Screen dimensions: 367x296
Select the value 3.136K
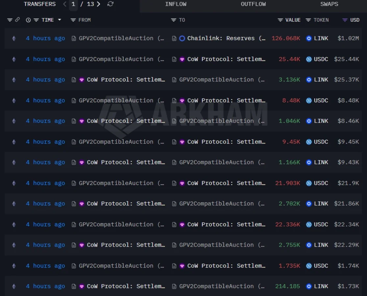pyautogui.click(x=289, y=80)
